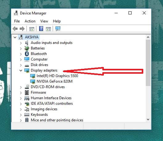The height and width of the screenshot is (141, 163).
Task: Click the Audio inputs speaker icon
Action: coord(27,43)
